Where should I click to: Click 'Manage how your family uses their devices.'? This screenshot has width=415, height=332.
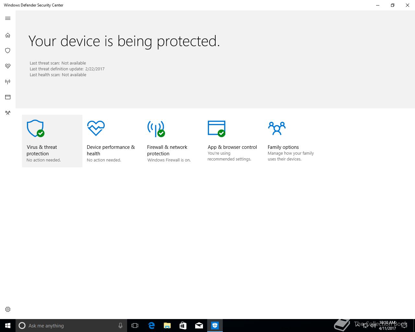pyautogui.click(x=290, y=156)
